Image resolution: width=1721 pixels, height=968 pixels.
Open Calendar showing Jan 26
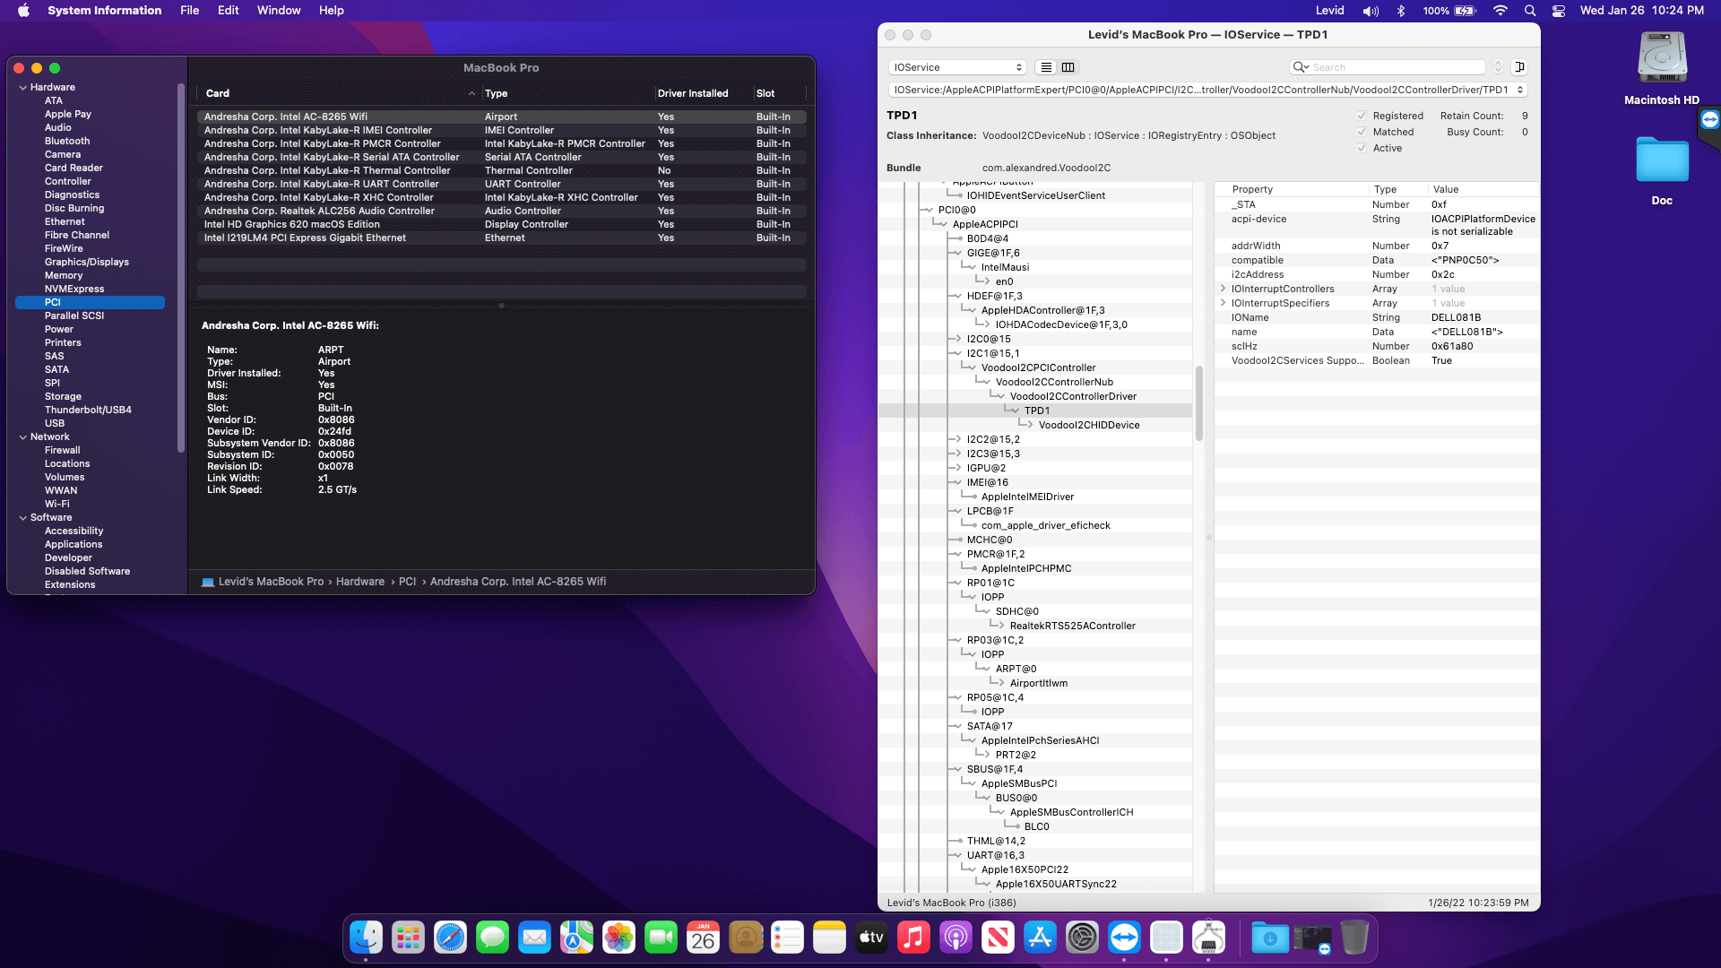(x=703, y=938)
